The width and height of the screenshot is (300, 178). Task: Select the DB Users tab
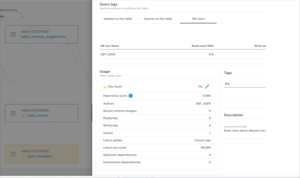pos(198,19)
